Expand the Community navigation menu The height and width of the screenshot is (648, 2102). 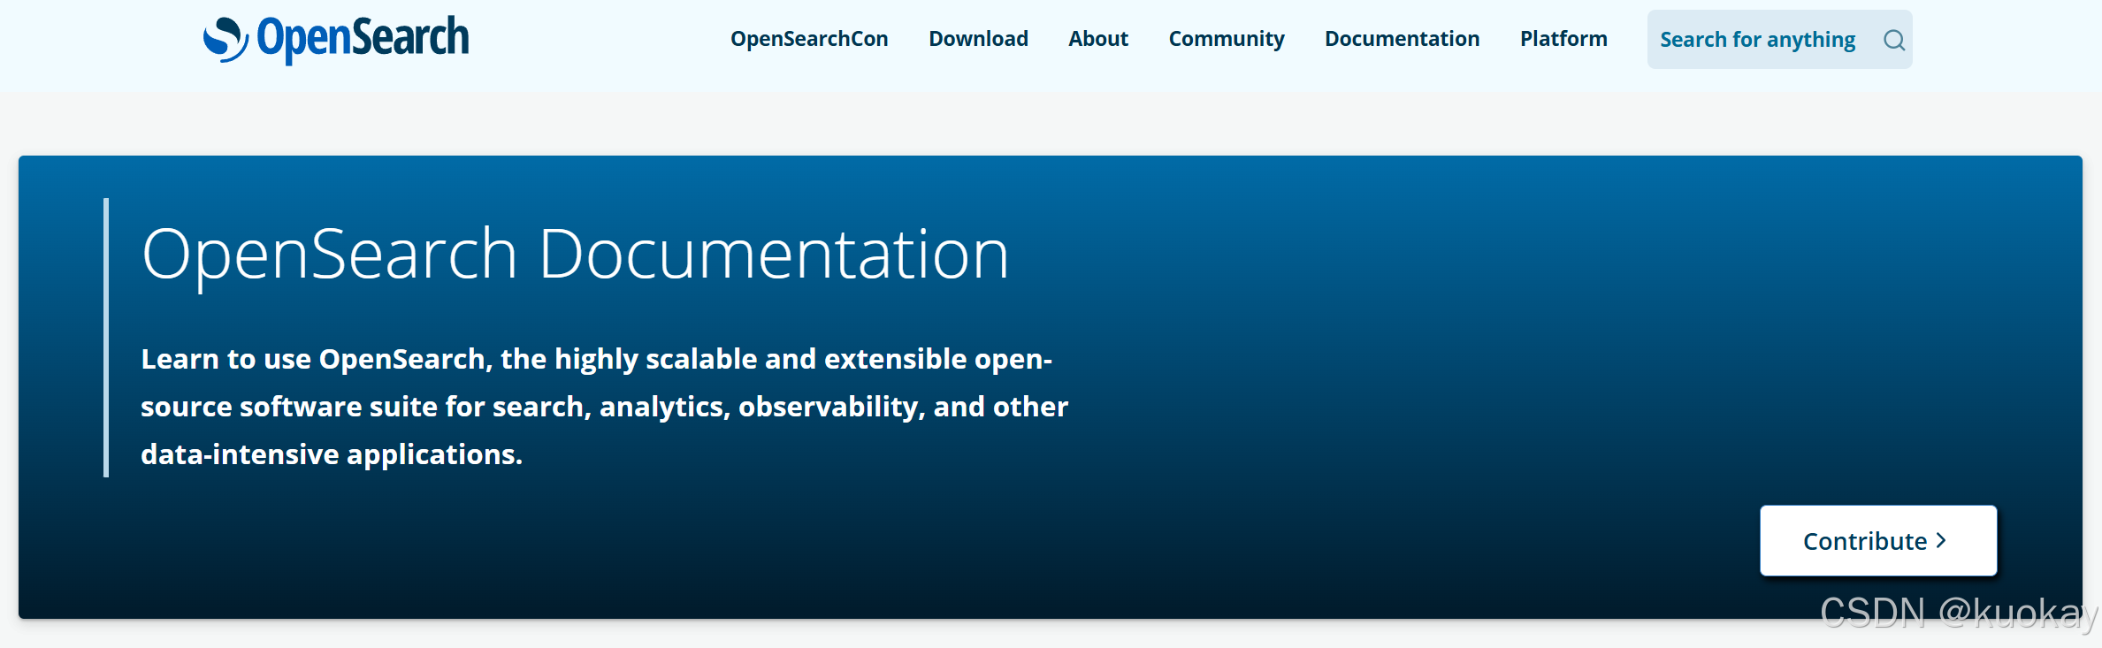click(1226, 39)
